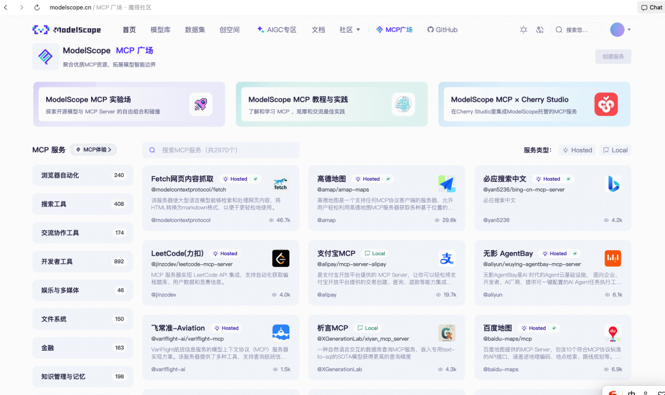Enable the Local service type filter
The width and height of the screenshot is (665, 395).
(x=615, y=150)
